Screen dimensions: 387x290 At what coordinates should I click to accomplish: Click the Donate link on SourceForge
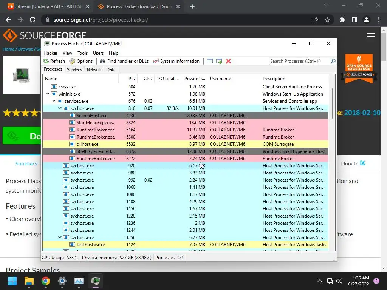[353, 164]
